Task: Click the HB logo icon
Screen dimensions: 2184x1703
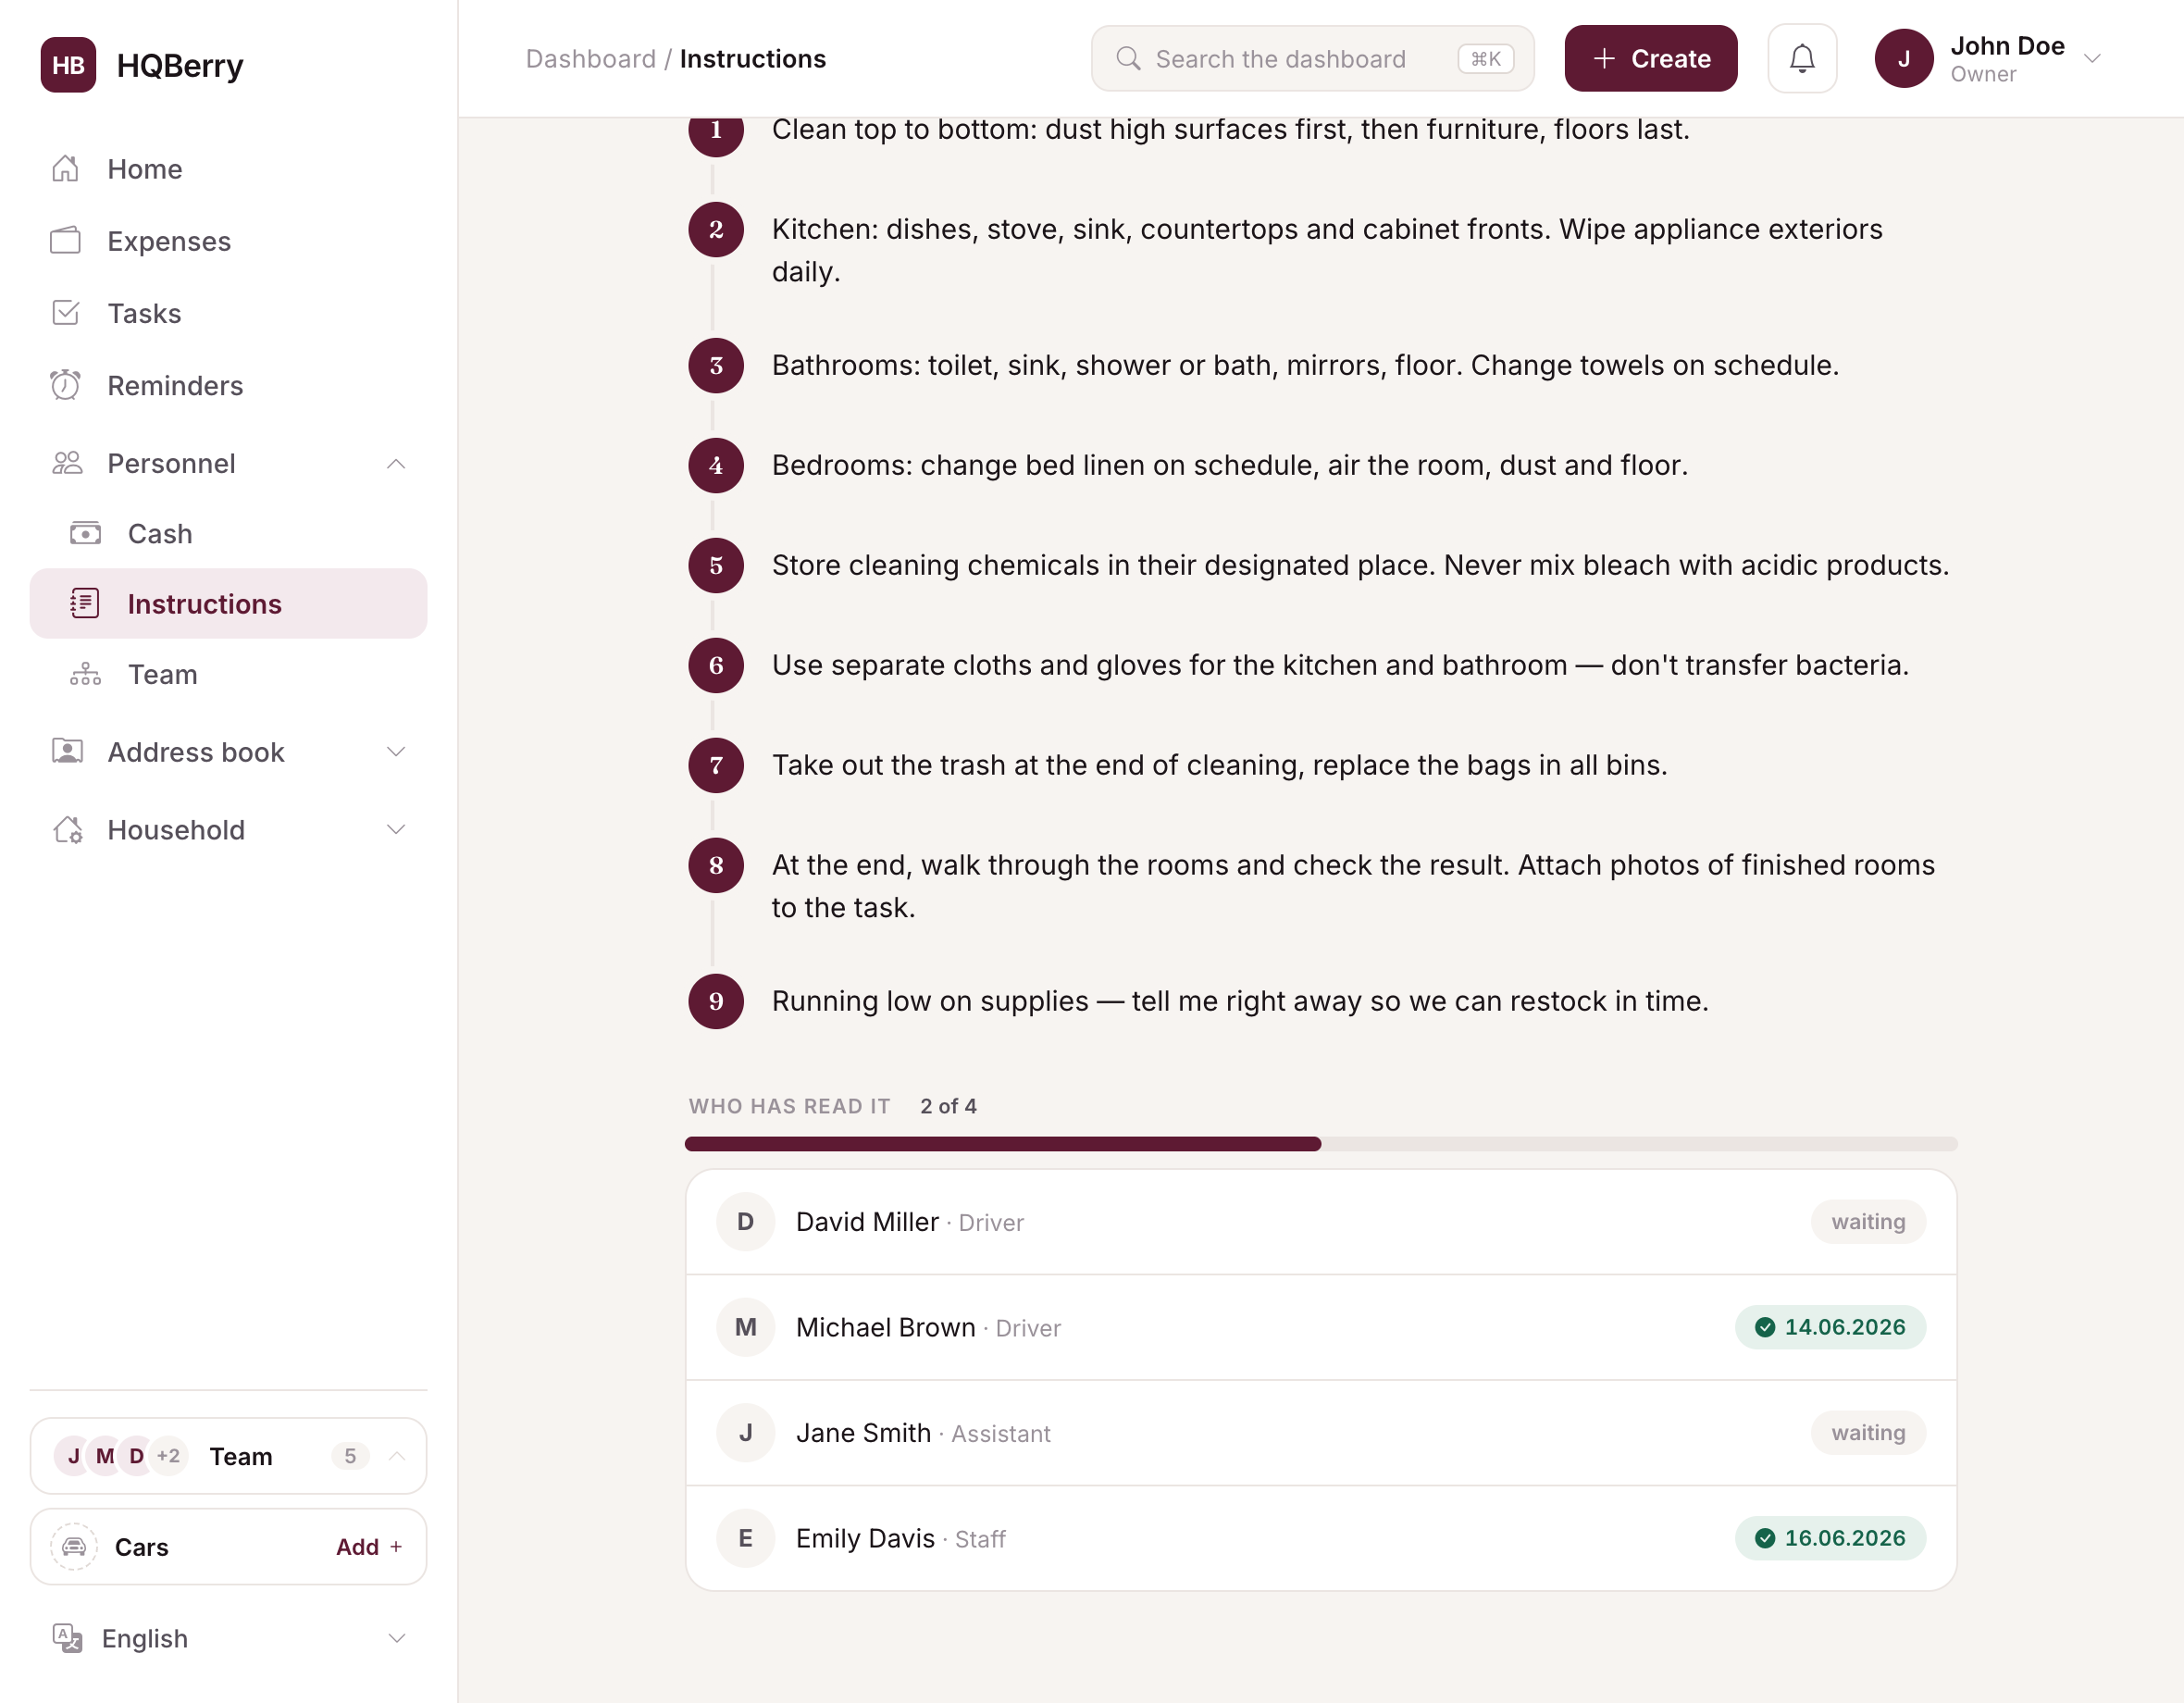Action: 68,65
